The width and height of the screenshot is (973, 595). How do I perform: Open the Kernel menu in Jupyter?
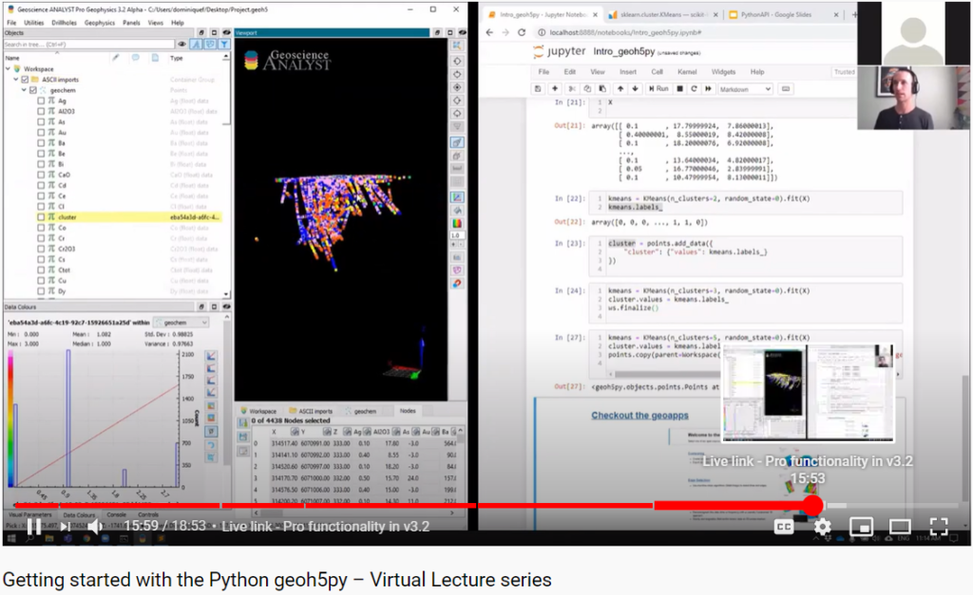(x=687, y=72)
